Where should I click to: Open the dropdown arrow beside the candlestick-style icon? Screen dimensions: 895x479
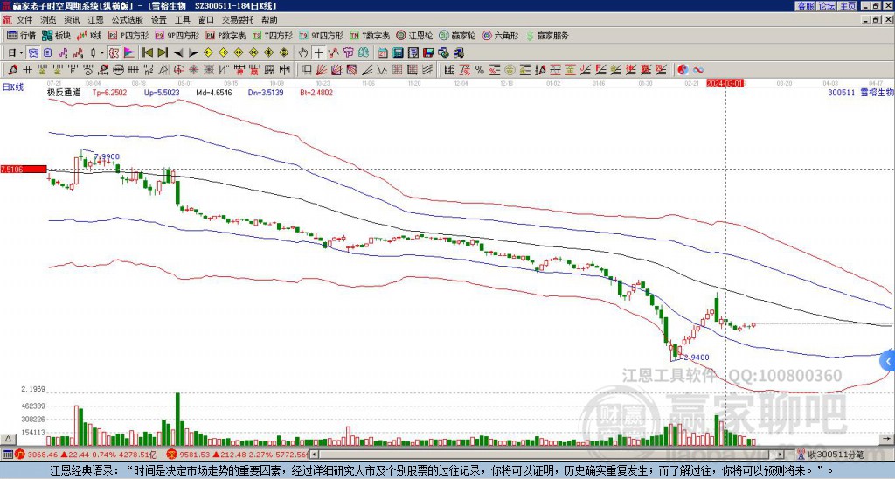[102, 53]
